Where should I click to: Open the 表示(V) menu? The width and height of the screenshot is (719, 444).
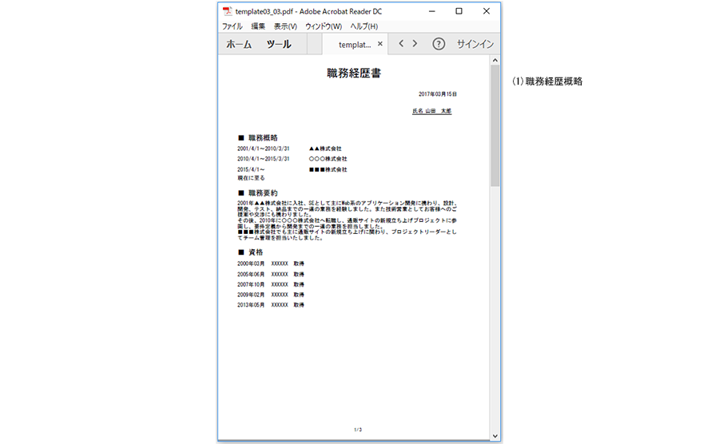(285, 26)
